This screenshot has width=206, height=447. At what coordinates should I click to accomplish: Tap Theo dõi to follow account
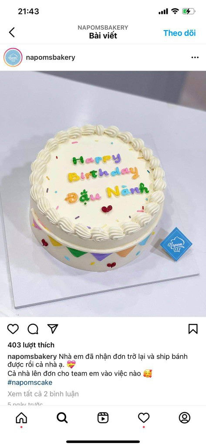tap(179, 33)
